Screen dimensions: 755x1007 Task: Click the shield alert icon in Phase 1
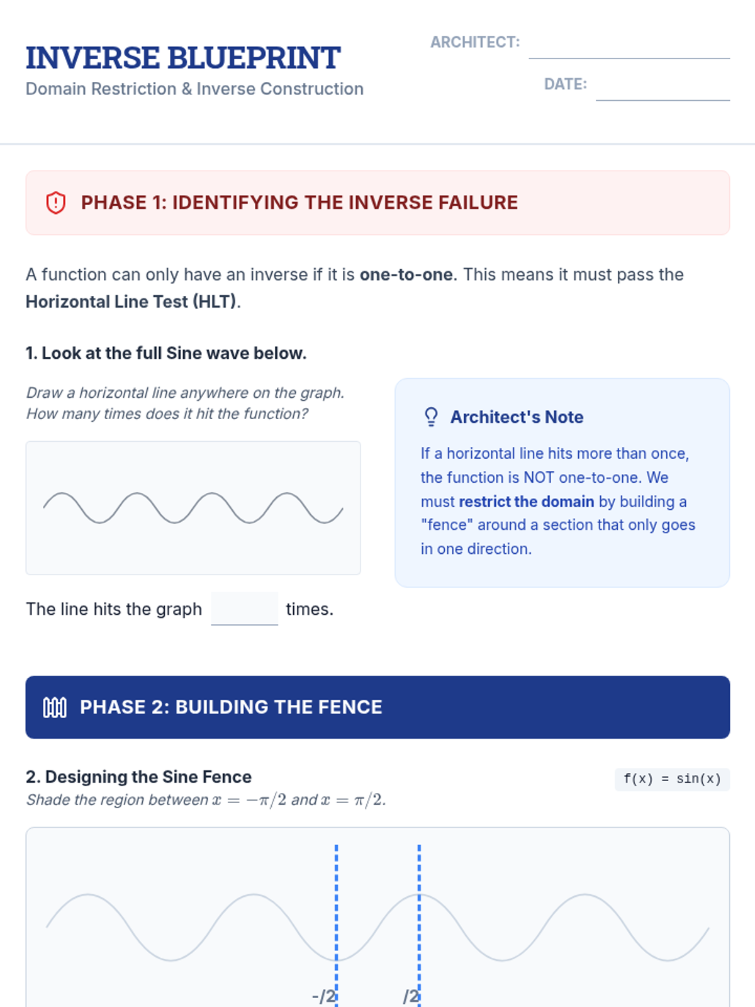(x=56, y=203)
